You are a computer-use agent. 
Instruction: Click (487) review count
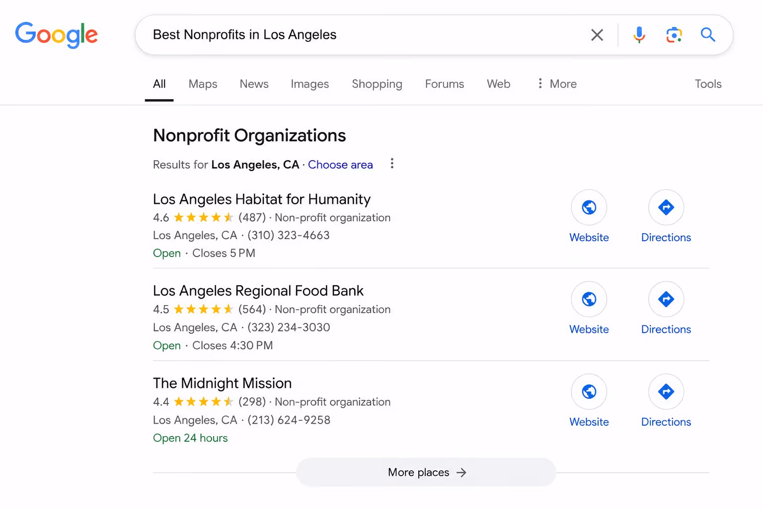point(252,218)
